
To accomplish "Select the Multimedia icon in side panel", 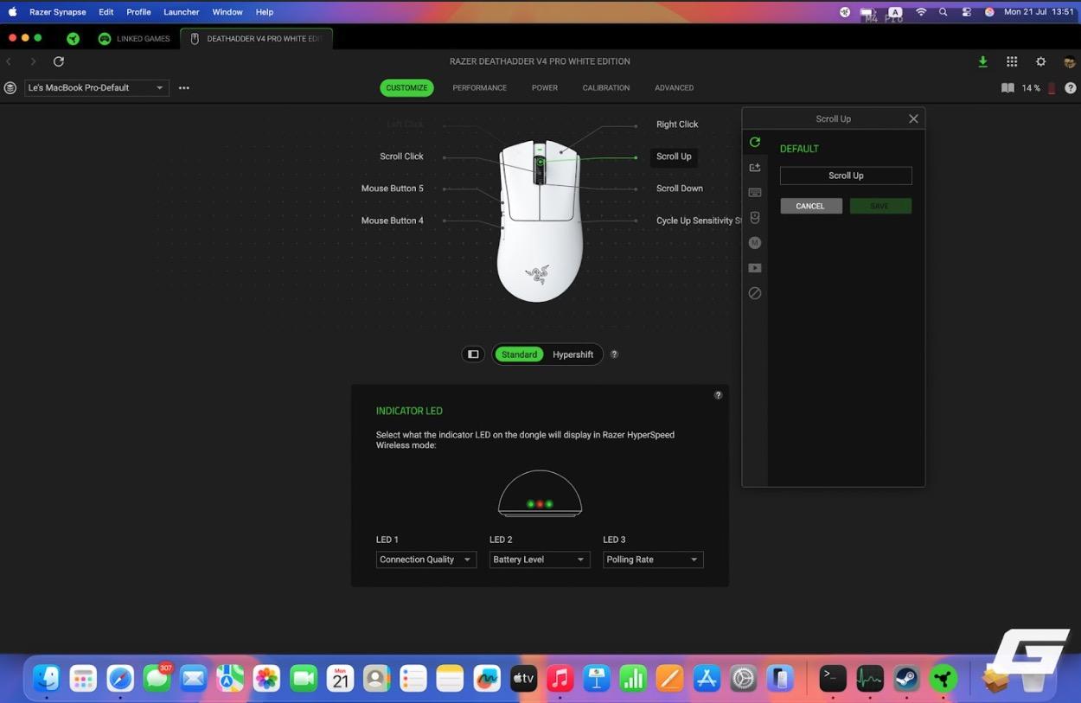I will (755, 268).
